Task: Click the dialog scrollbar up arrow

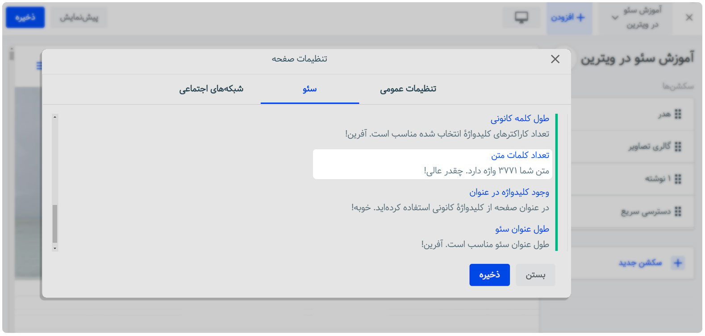Action: coord(55,117)
